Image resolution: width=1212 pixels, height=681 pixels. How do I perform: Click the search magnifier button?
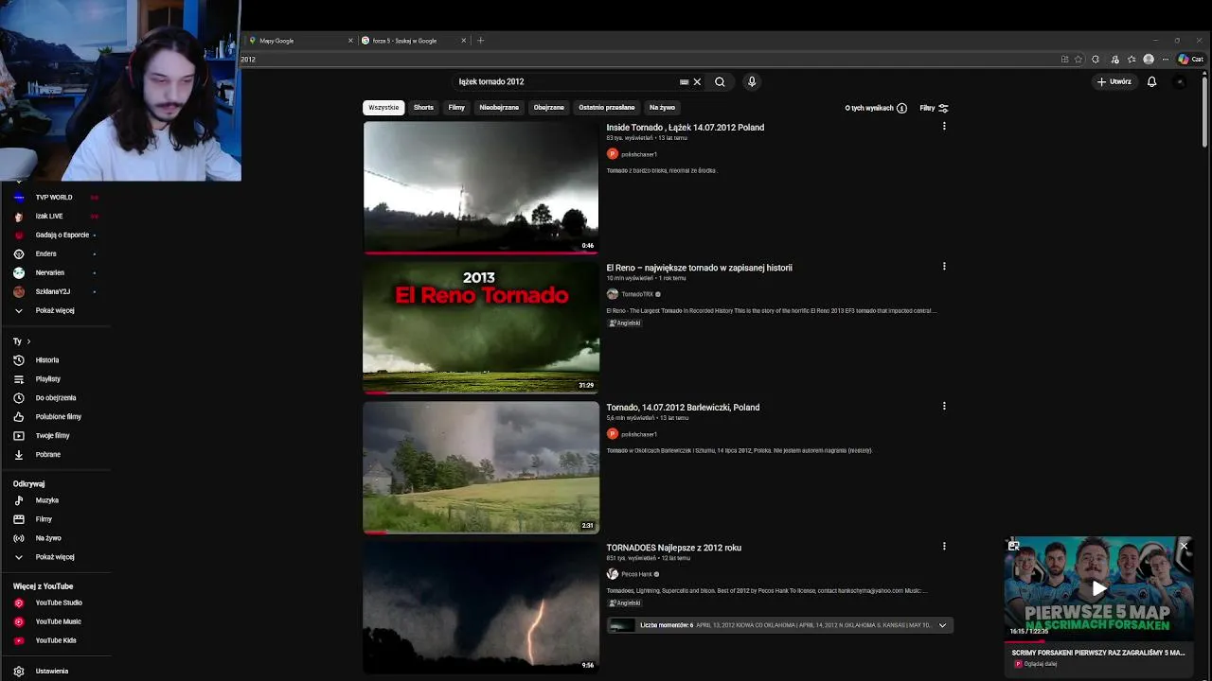[720, 81]
